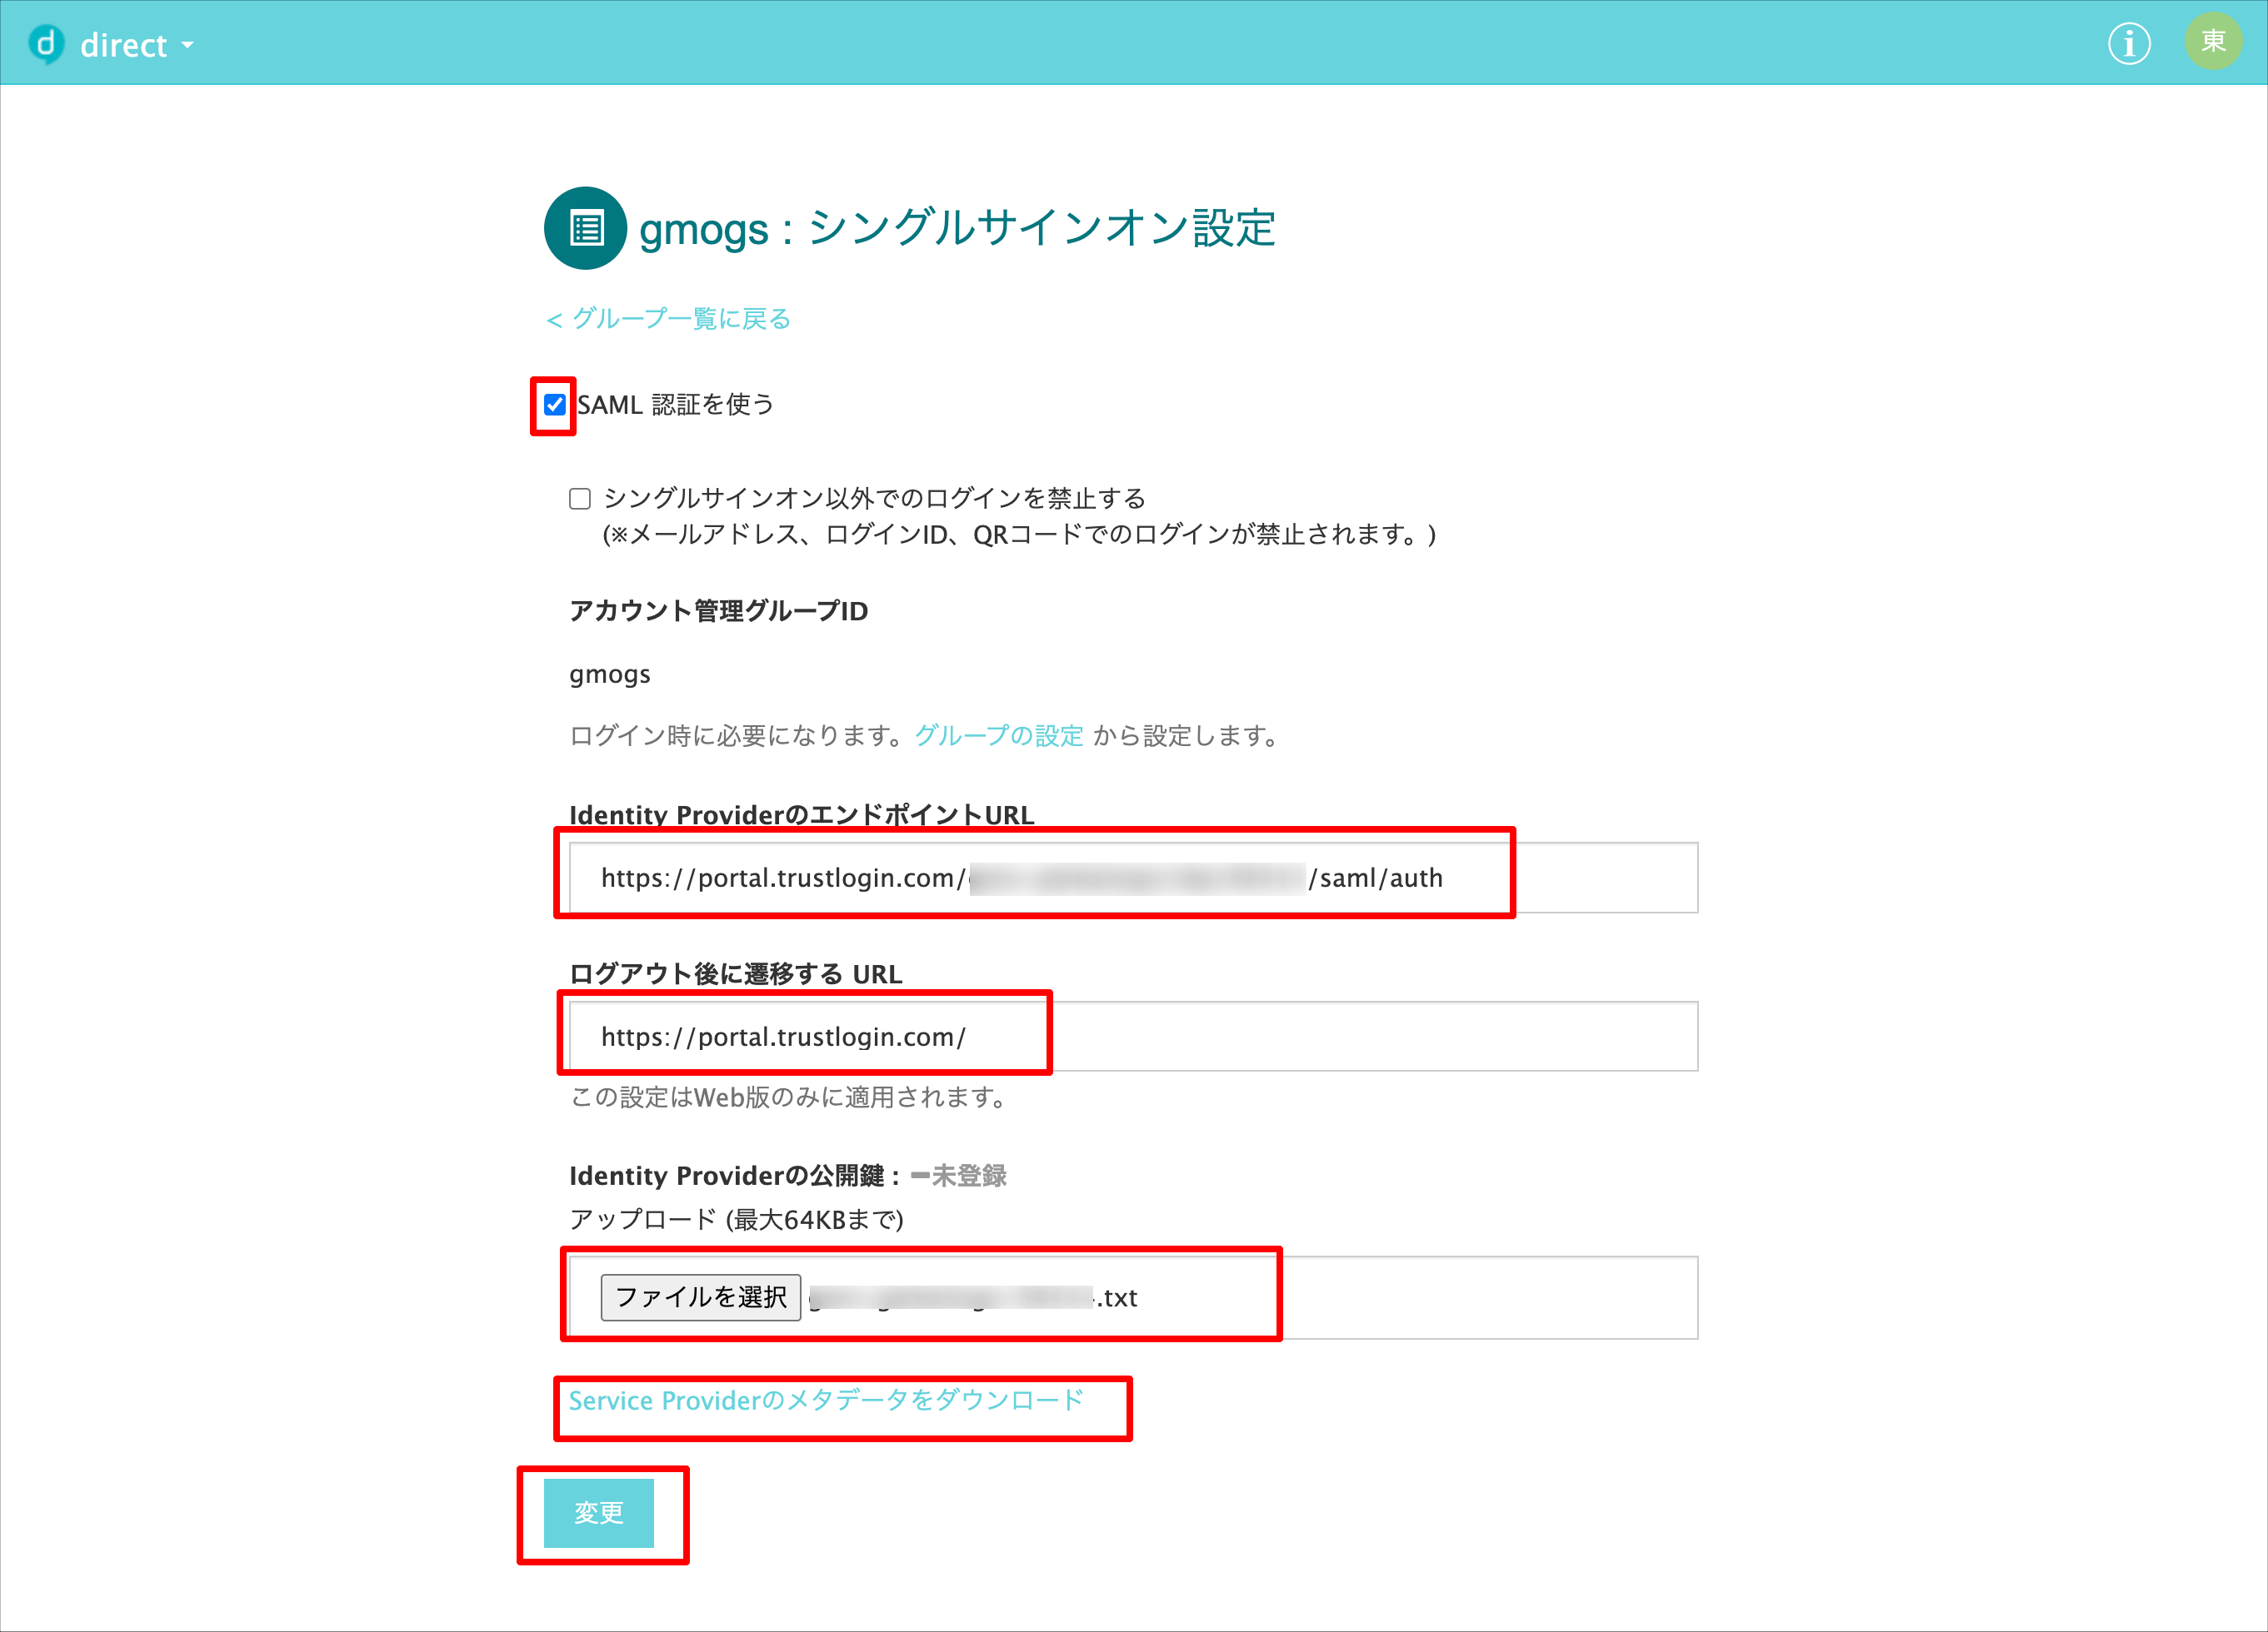Open the 東 user avatar menu

[x=2213, y=42]
